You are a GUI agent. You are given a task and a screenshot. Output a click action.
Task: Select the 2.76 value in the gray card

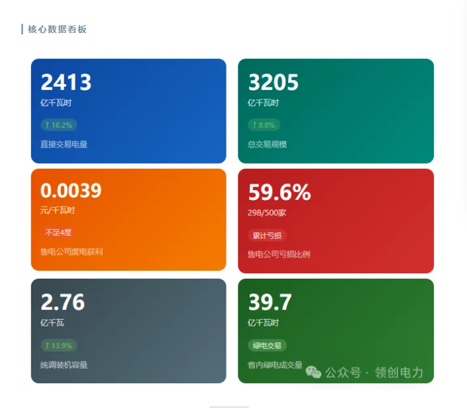(62, 302)
